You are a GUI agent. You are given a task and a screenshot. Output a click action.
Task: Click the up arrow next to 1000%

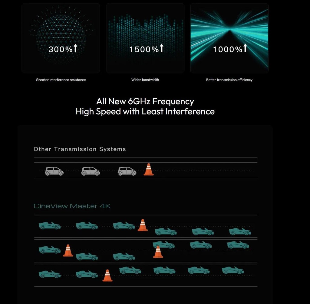click(x=245, y=48)
